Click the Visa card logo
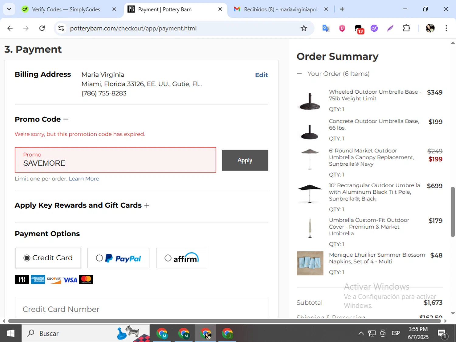The height and width of the screenshot is (342, 456). 70,280
